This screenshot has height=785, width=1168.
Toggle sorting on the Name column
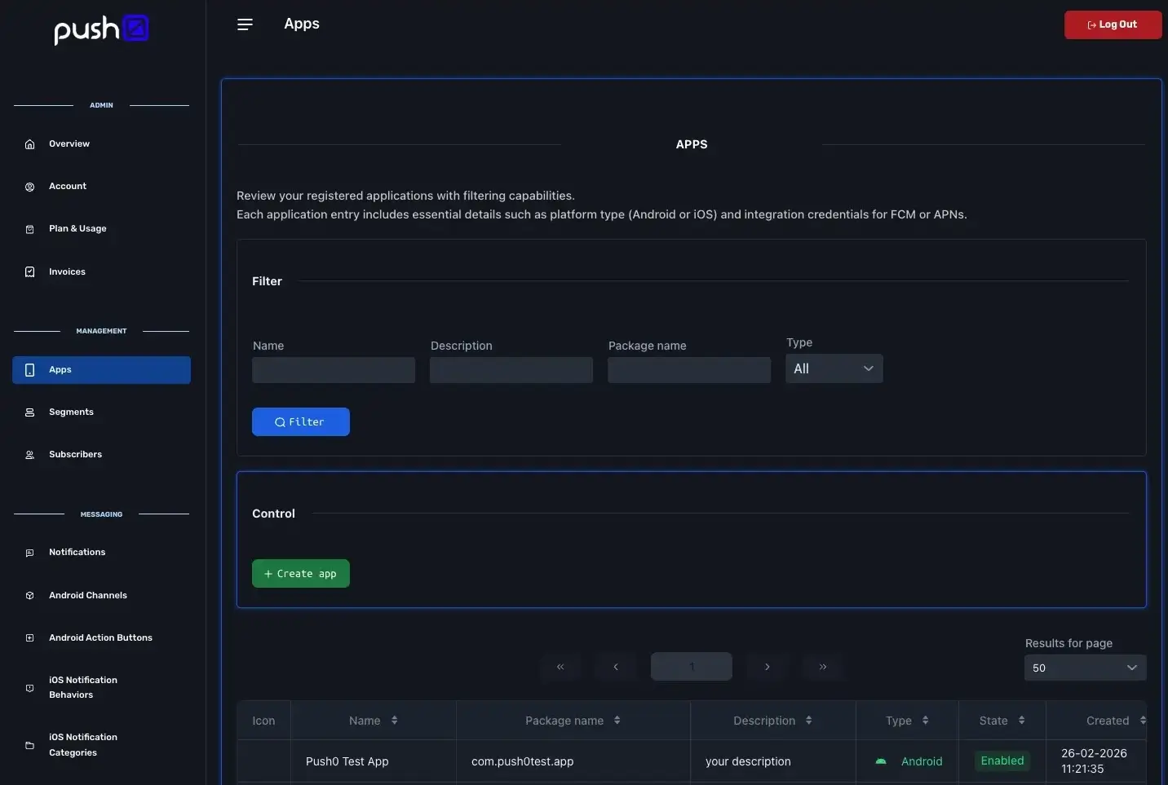(394, 720)
